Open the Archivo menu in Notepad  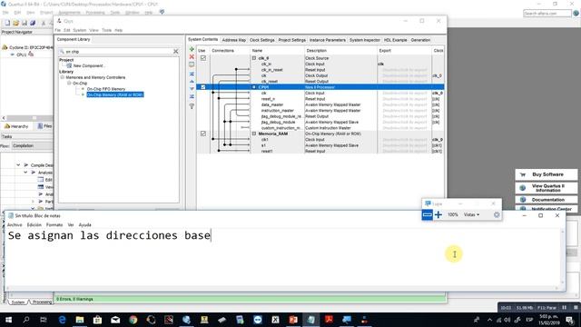point(15,225)
